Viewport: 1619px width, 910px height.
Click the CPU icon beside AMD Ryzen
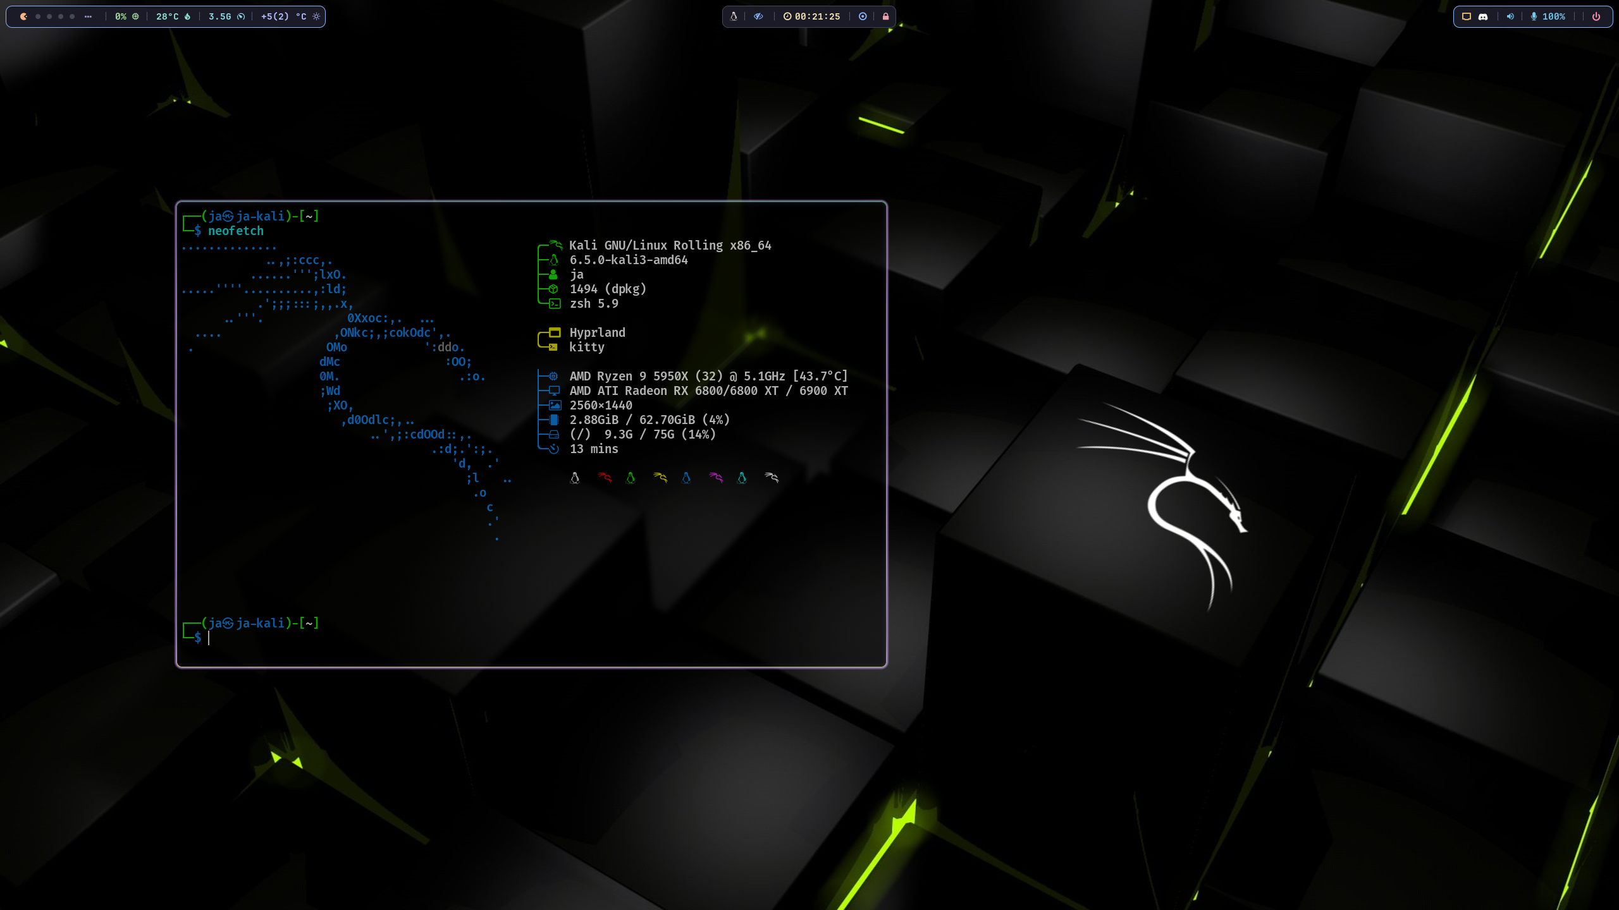coord(553,376)
